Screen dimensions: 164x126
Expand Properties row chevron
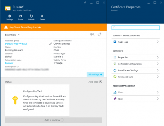click(x=158, y=57)
